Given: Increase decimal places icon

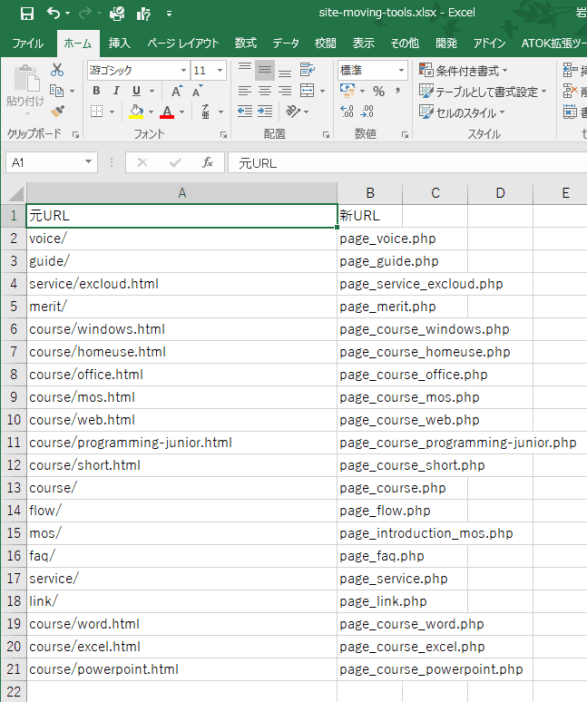Looking at the screenshot, I should coord(347,111).
